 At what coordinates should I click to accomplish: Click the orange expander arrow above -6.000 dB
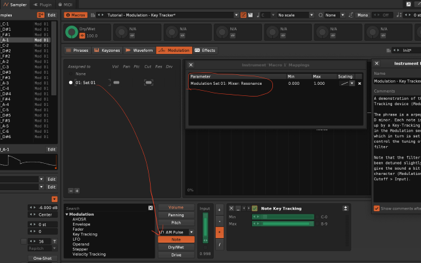(x=55, y=199)
